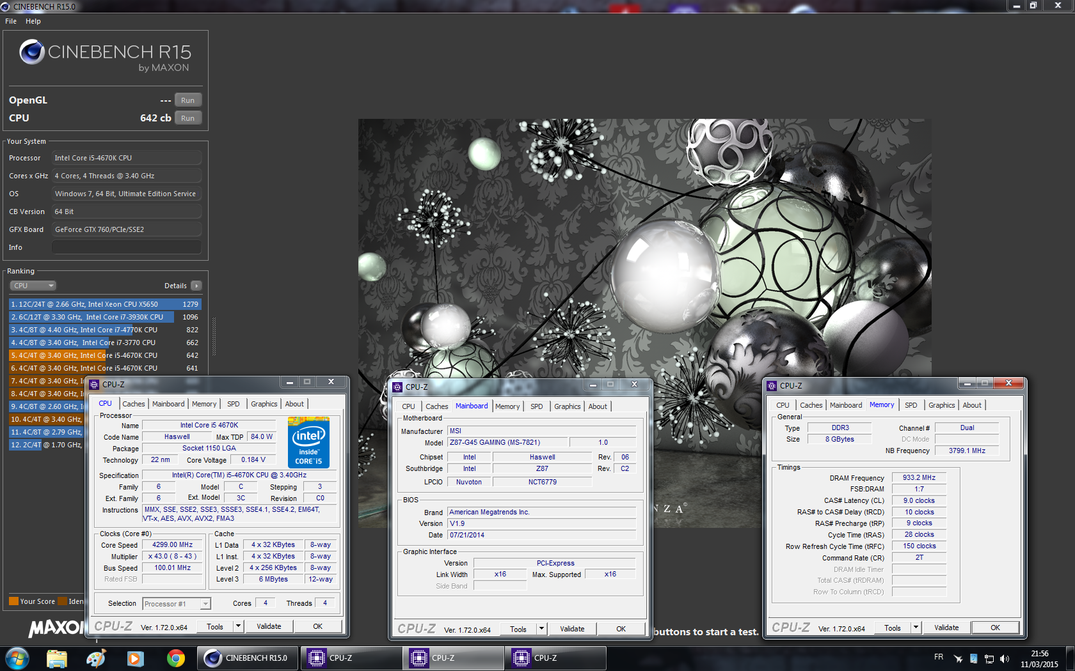Click Tools button in CPU-Z Mainboard window
The height and width of the screenshot is (671, 1075).
pos(518,629)
